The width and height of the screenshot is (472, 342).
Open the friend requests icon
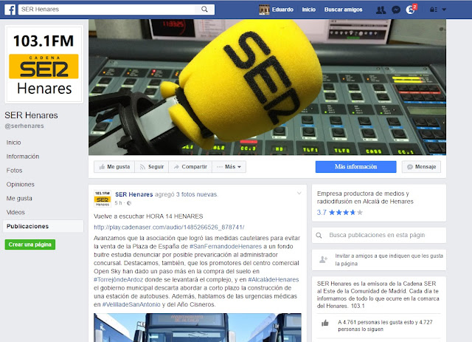pos(381,10)
